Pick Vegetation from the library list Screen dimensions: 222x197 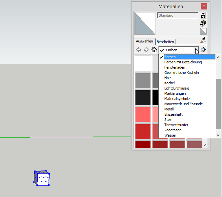click(173, 130)
